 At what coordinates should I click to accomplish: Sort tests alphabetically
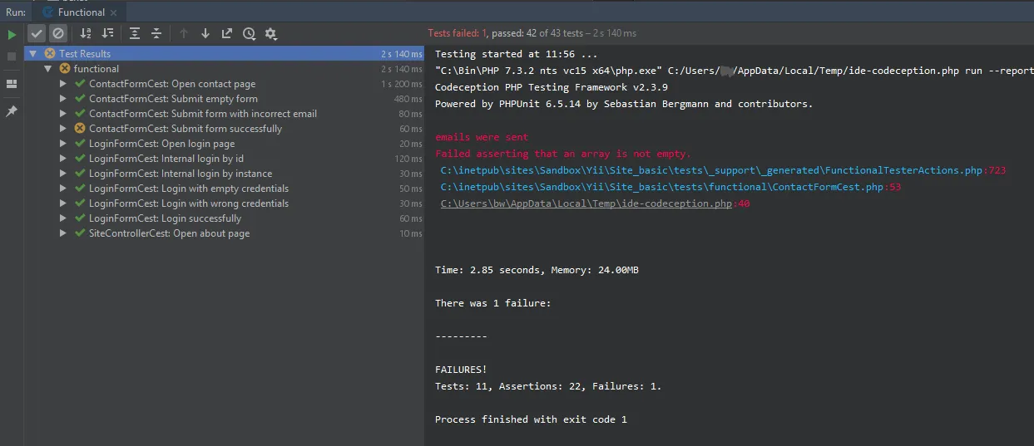pyautogui.click(x=86, y=33)
